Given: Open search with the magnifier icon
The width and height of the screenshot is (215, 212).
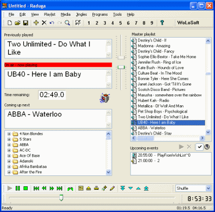Looking at the screenshot, I should [67, 23].
